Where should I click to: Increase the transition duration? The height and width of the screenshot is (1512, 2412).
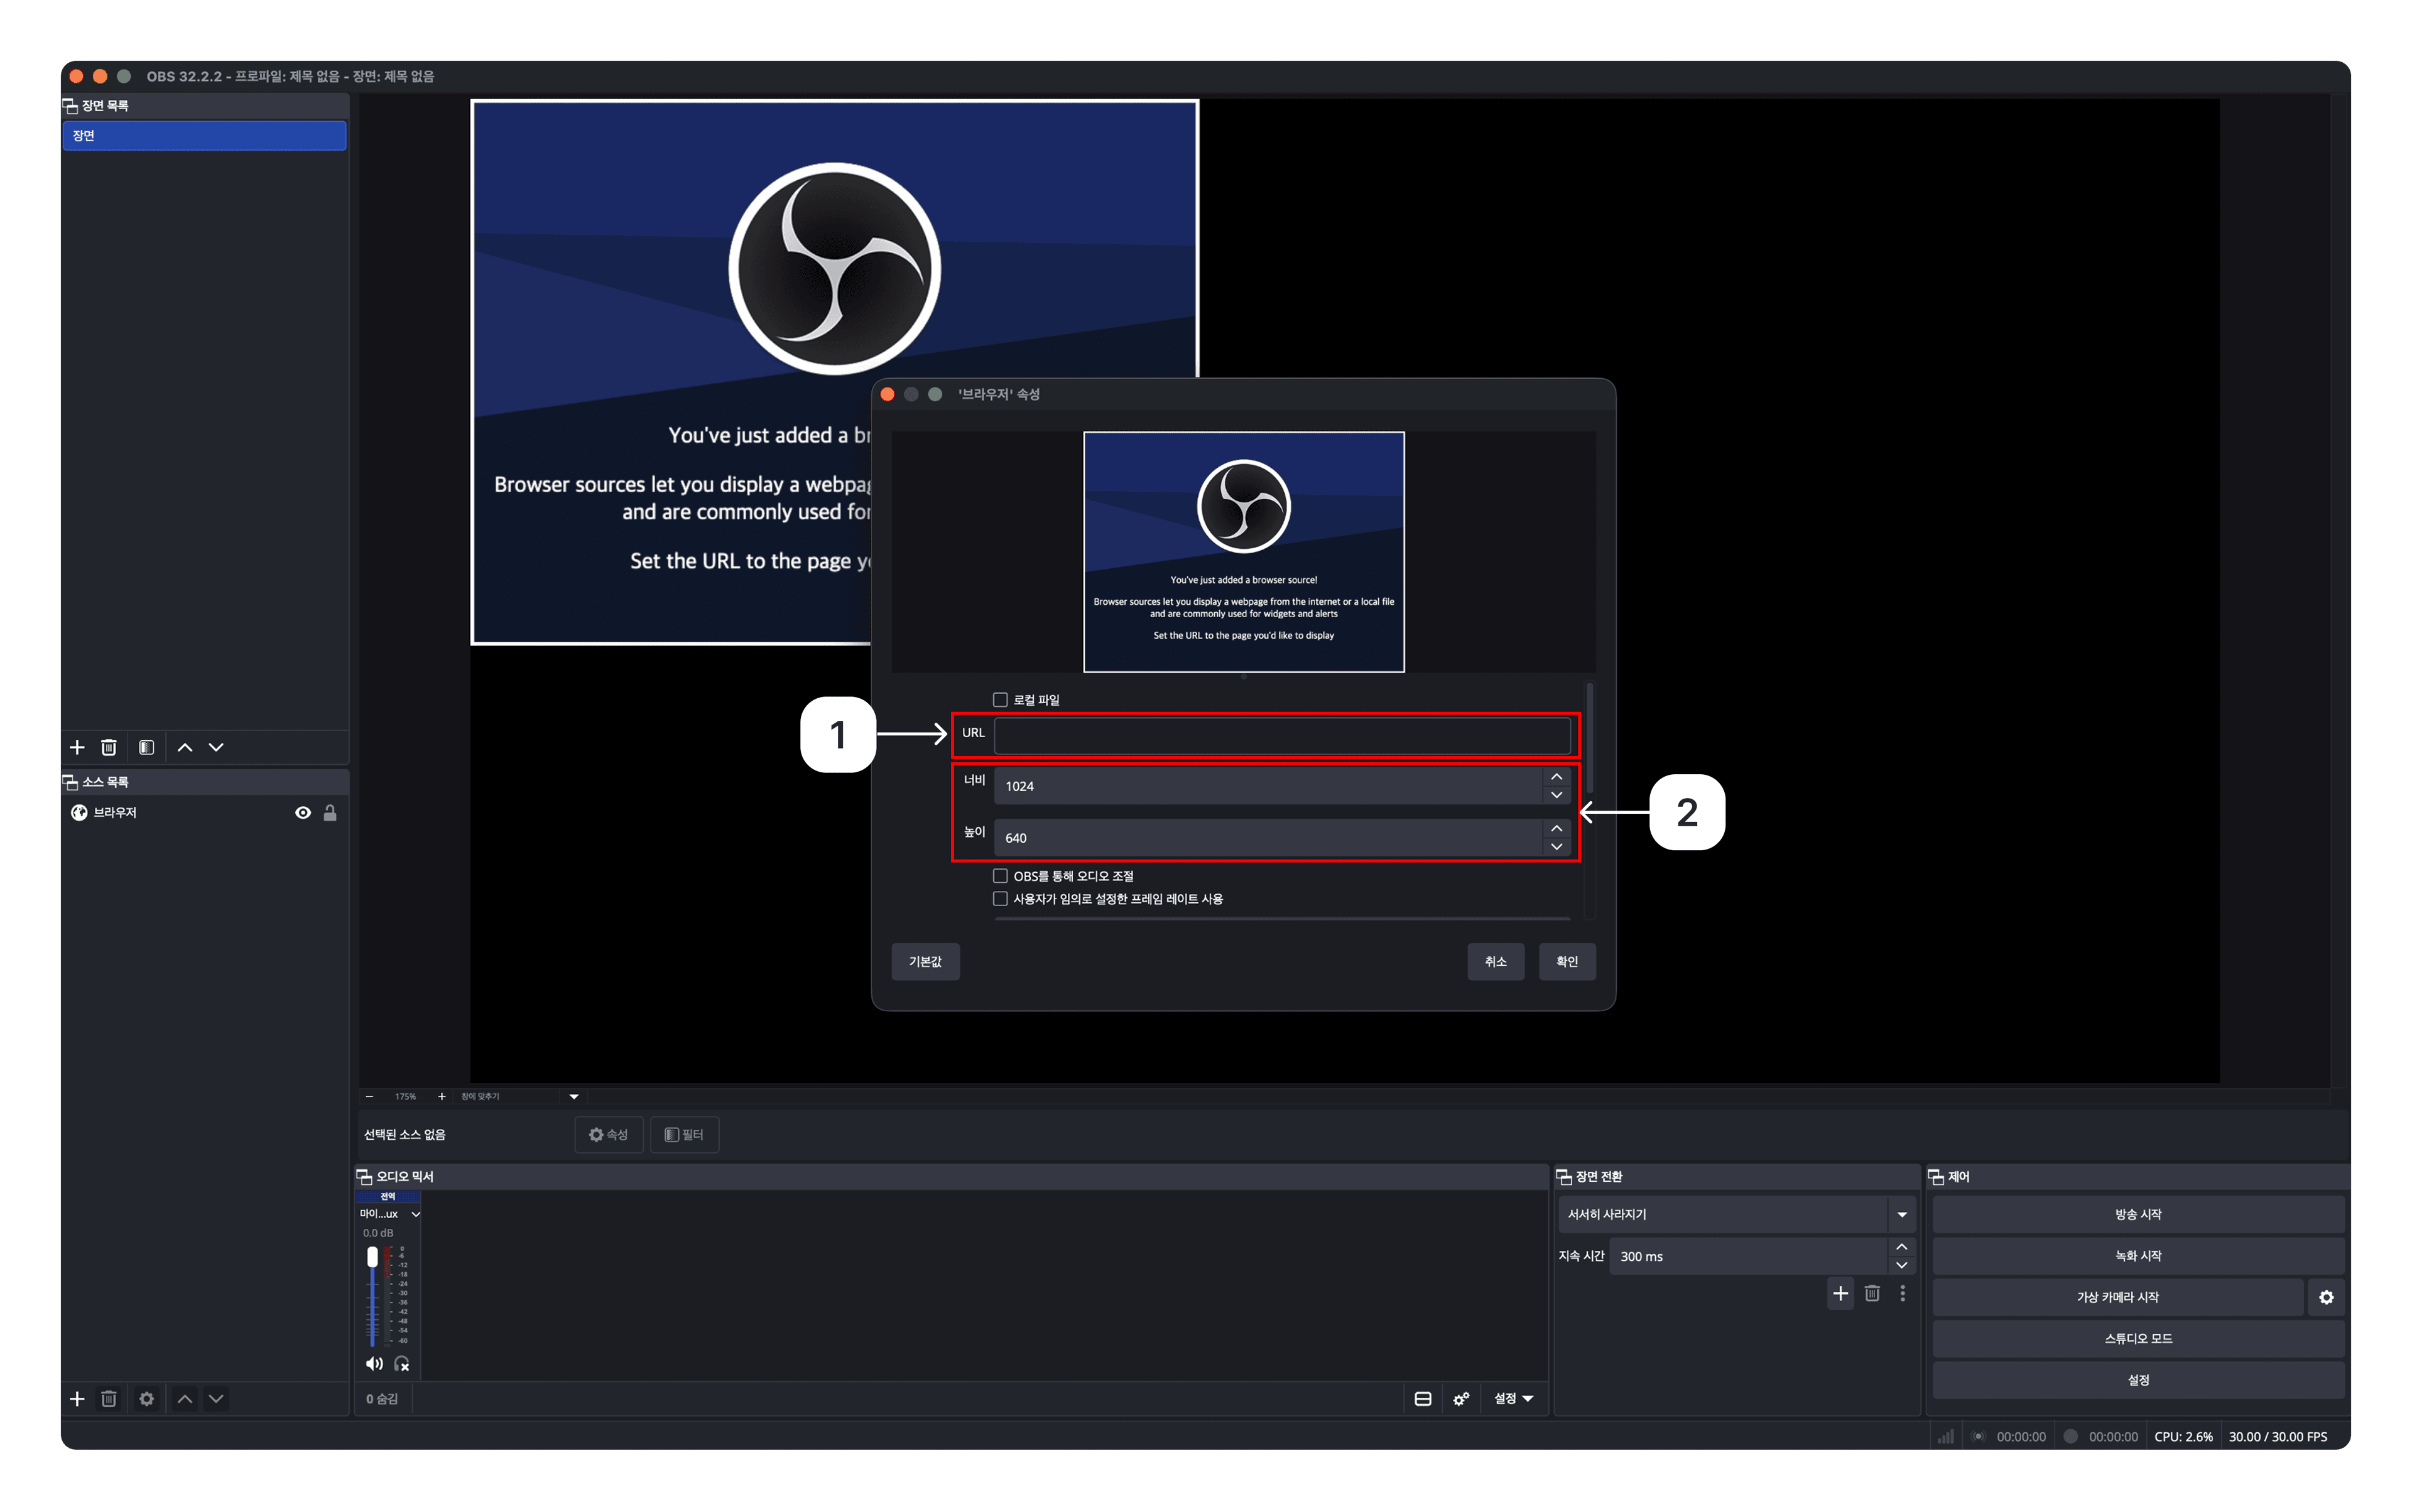click(x=1902, y=1248)
